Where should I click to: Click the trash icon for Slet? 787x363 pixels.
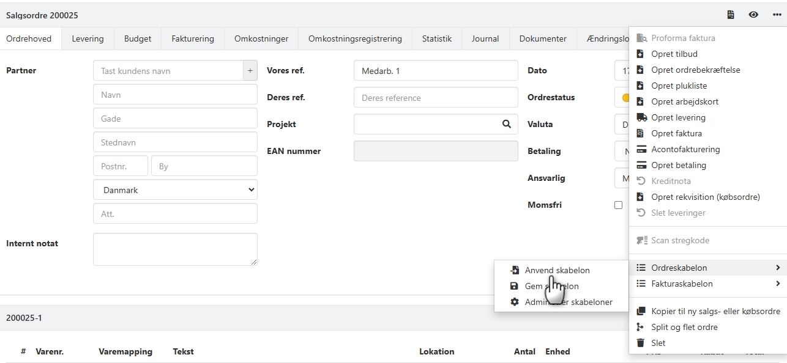[x=641, y=343]
